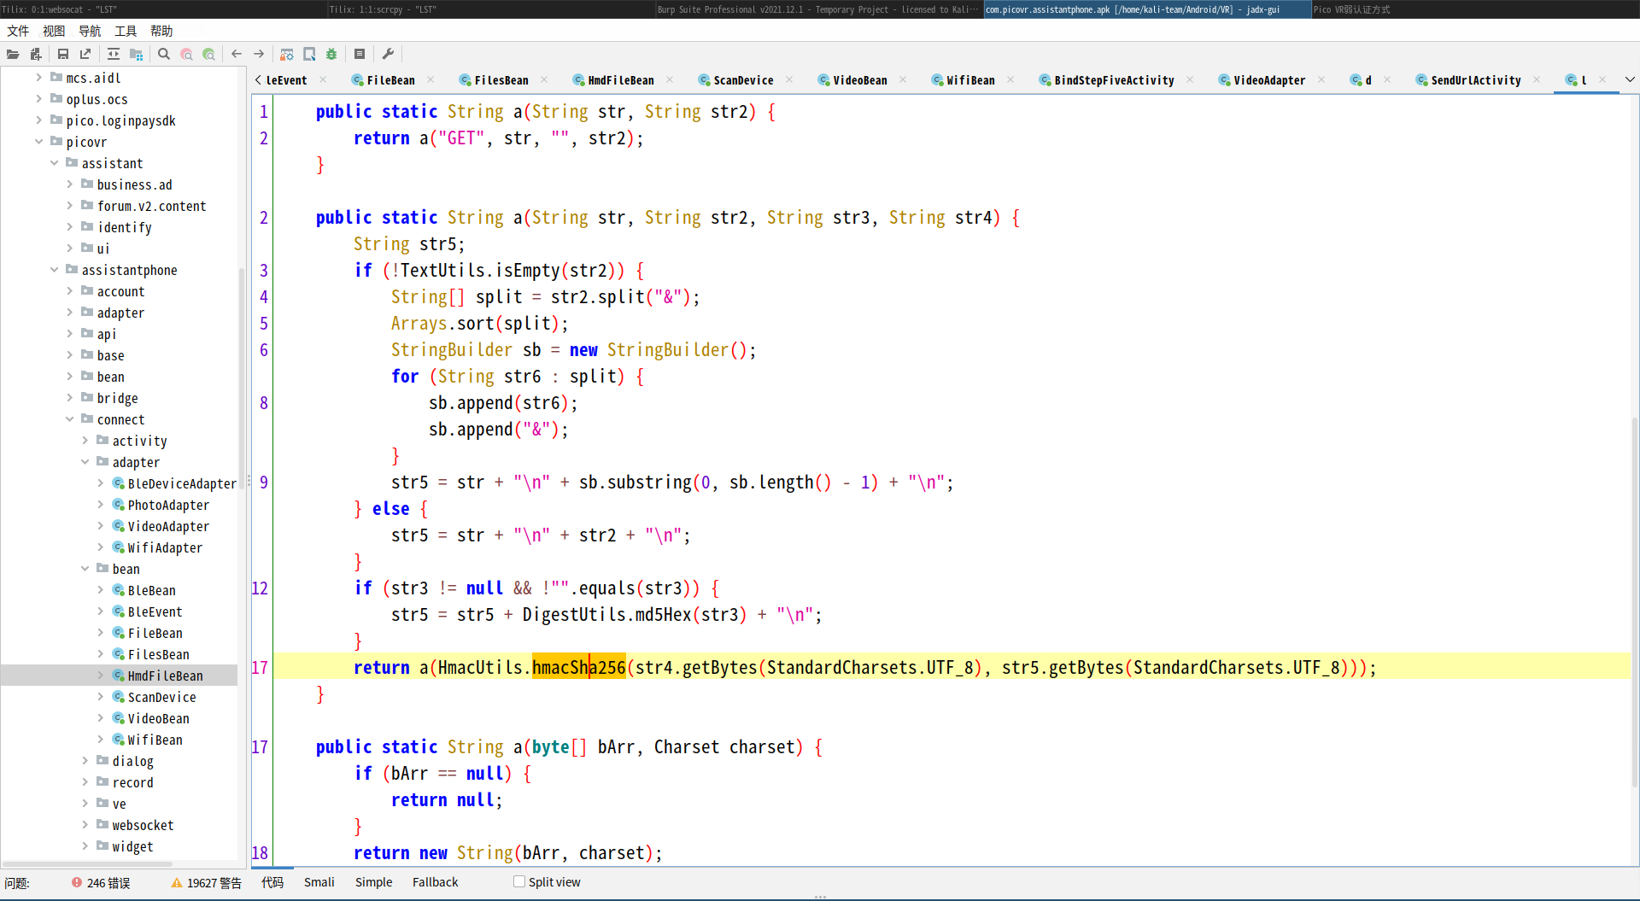This screenshot has height=901, width=1640.
Task: Navigate back with left arrow icon
Action: (x=237, y=54)
